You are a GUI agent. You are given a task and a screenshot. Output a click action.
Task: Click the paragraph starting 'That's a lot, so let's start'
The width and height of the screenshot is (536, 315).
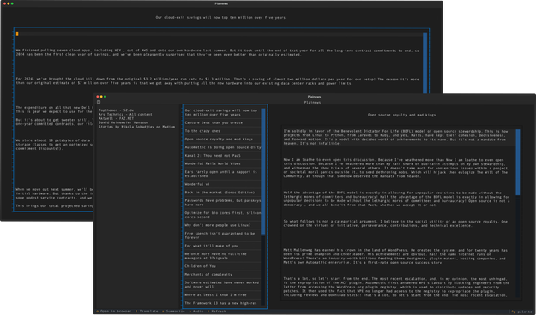[x=396, y=287]
